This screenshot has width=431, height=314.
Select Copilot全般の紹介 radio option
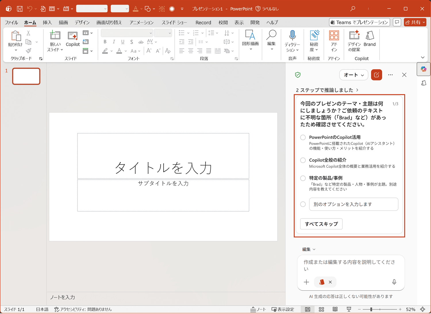pos(303,160)
